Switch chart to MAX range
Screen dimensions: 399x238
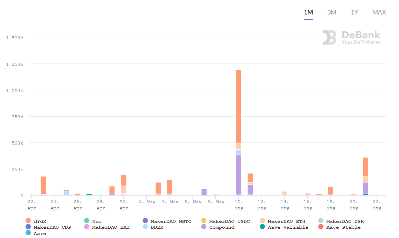(x=379, y=12)
